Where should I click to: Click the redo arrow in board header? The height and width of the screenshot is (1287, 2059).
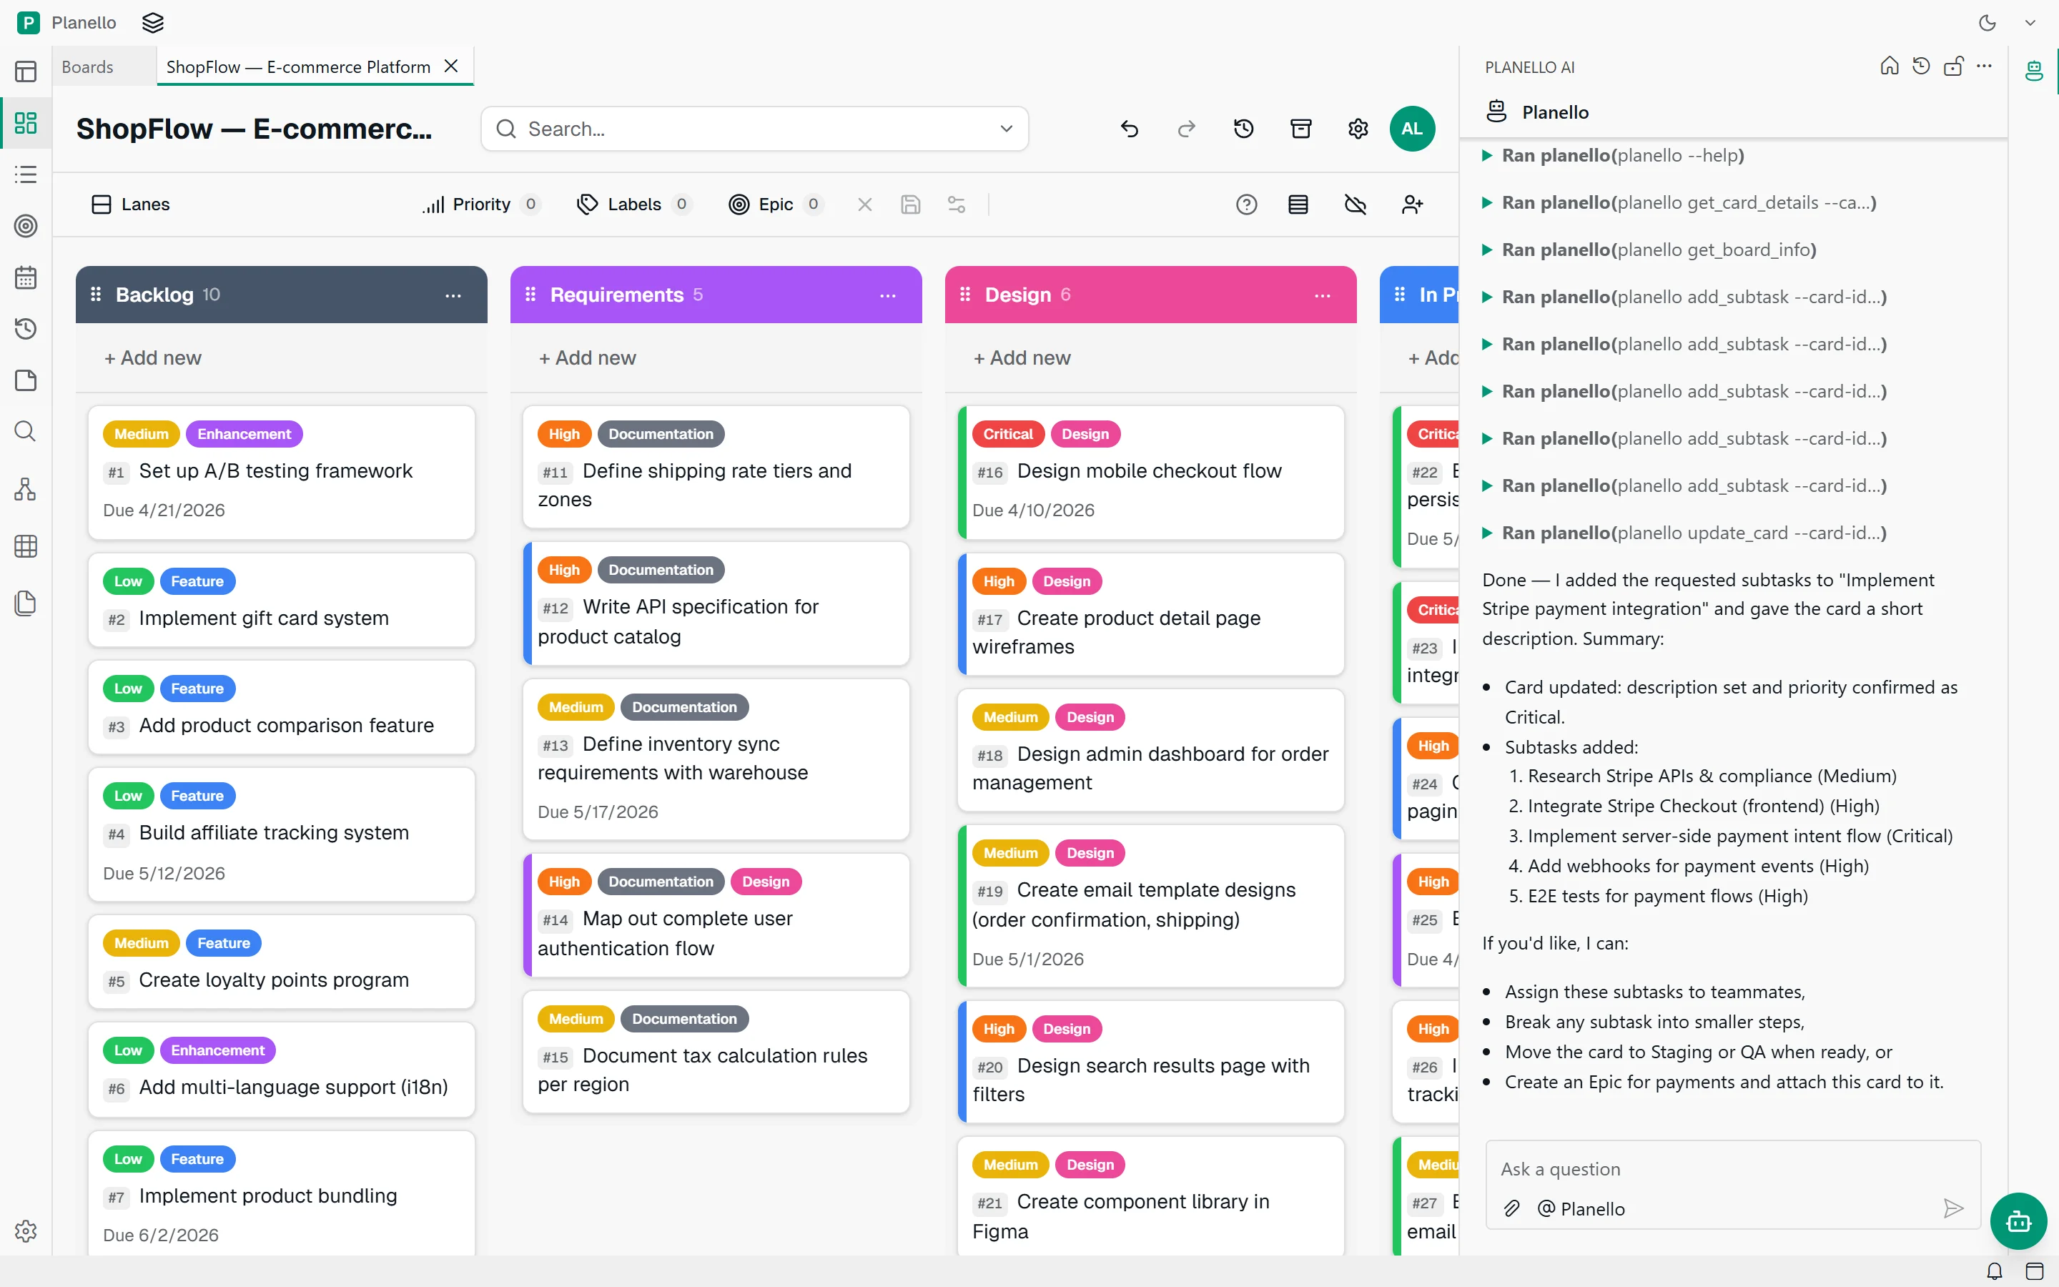point(1186,129)
